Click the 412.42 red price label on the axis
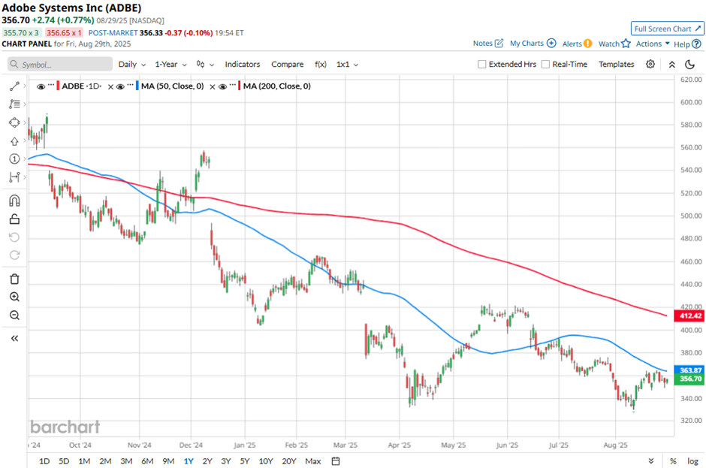 689,316
